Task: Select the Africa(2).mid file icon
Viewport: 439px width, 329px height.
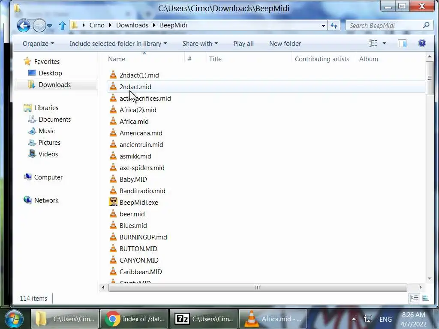Action: [x=113, y=110]
